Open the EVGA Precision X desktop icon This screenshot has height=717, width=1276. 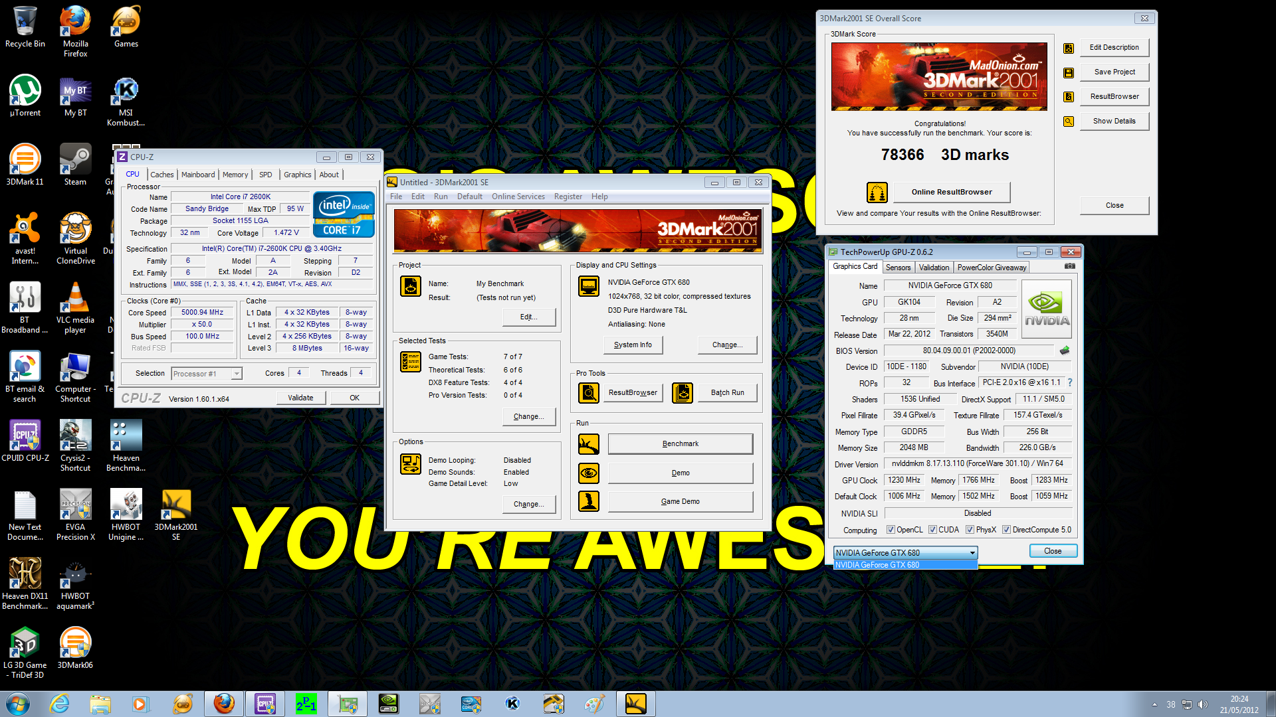[75, 515]
